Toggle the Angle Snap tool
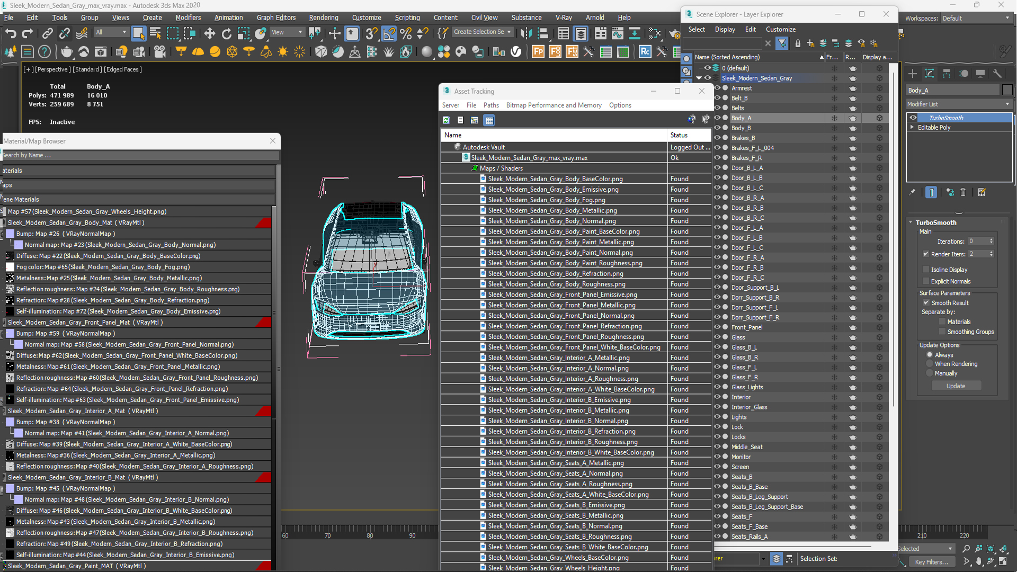1017x572 pixels. point(389,33)
